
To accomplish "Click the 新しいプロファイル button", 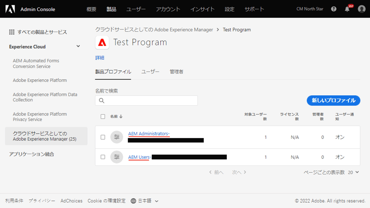I will (333, 100).
